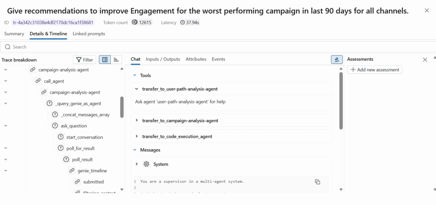Click Add new assessment button
The image size is (436, 205).
[375, 70]
